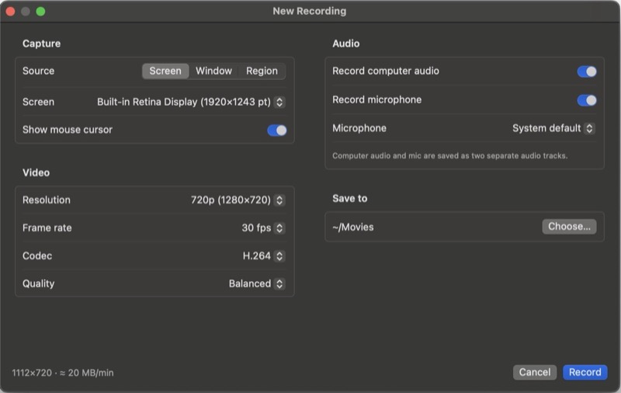
Task: Click the Record microphone label
Action: point(376,100)
